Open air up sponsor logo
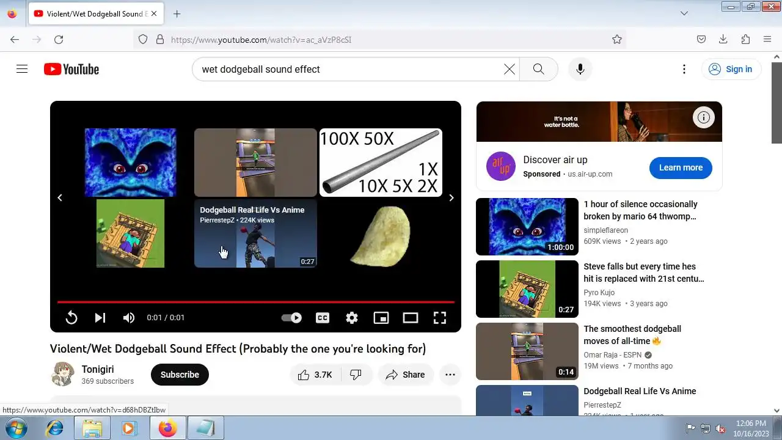 (x=501, y=166)
